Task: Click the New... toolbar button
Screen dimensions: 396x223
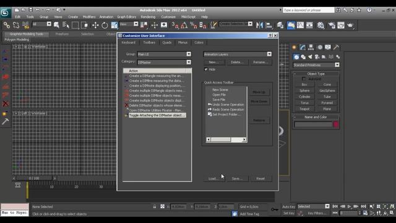Action: [213, 62]
